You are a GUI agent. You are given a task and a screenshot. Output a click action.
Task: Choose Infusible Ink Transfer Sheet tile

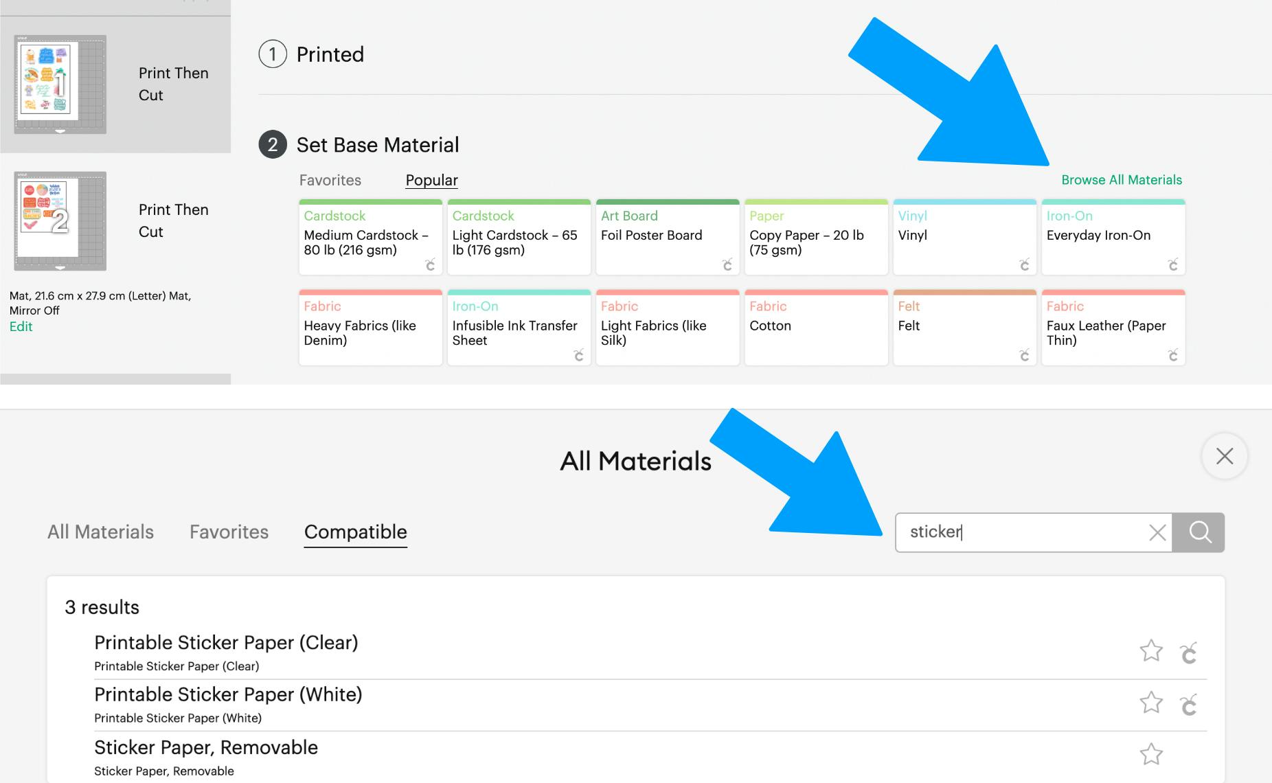tap(519, 328)
